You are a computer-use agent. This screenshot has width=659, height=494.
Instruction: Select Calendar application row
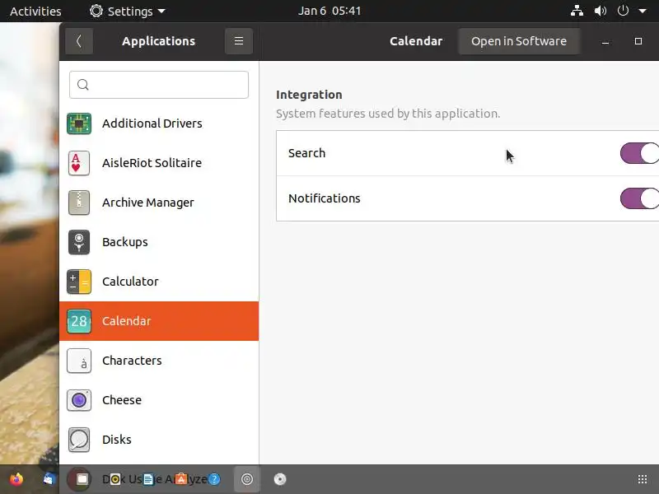159,321
